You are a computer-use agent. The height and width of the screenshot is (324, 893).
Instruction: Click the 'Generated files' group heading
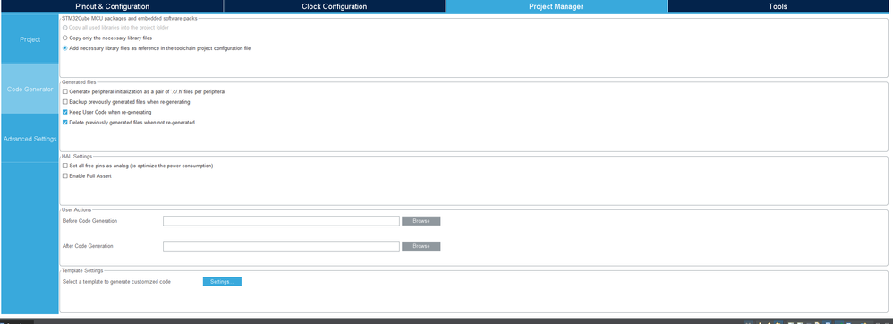point(79,82)
